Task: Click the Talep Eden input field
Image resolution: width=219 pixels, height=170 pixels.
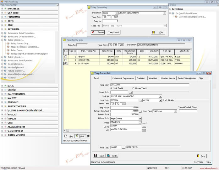Action: coord(150,85)
